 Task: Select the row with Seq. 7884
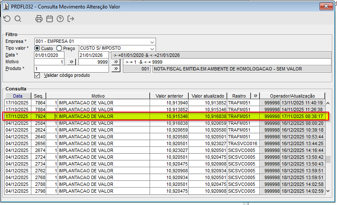point(164,110)
